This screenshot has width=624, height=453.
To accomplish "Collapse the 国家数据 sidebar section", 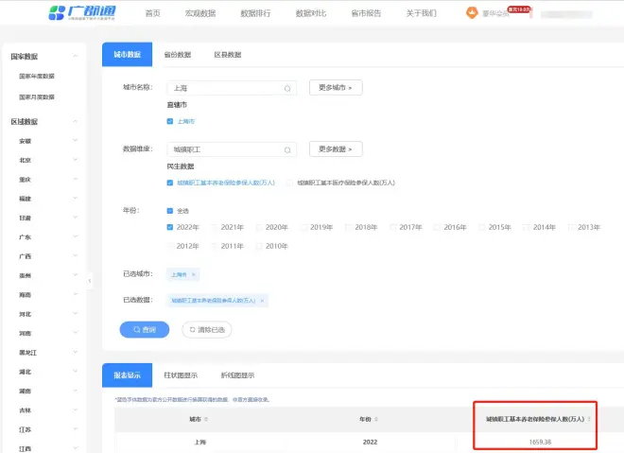I will [x=75, y=57].
